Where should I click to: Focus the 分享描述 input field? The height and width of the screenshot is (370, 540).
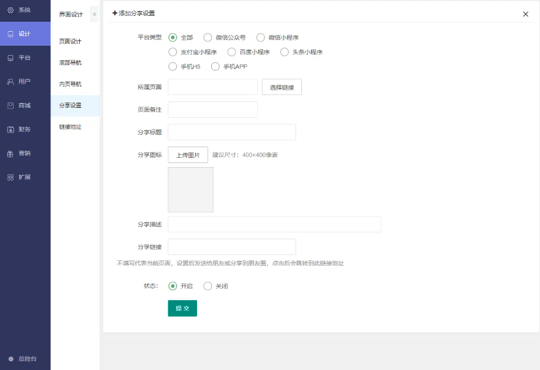coord(275,224)
